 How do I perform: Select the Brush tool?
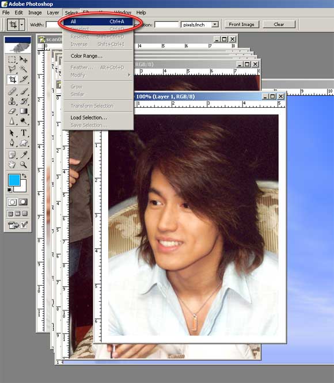coord(24,92)
